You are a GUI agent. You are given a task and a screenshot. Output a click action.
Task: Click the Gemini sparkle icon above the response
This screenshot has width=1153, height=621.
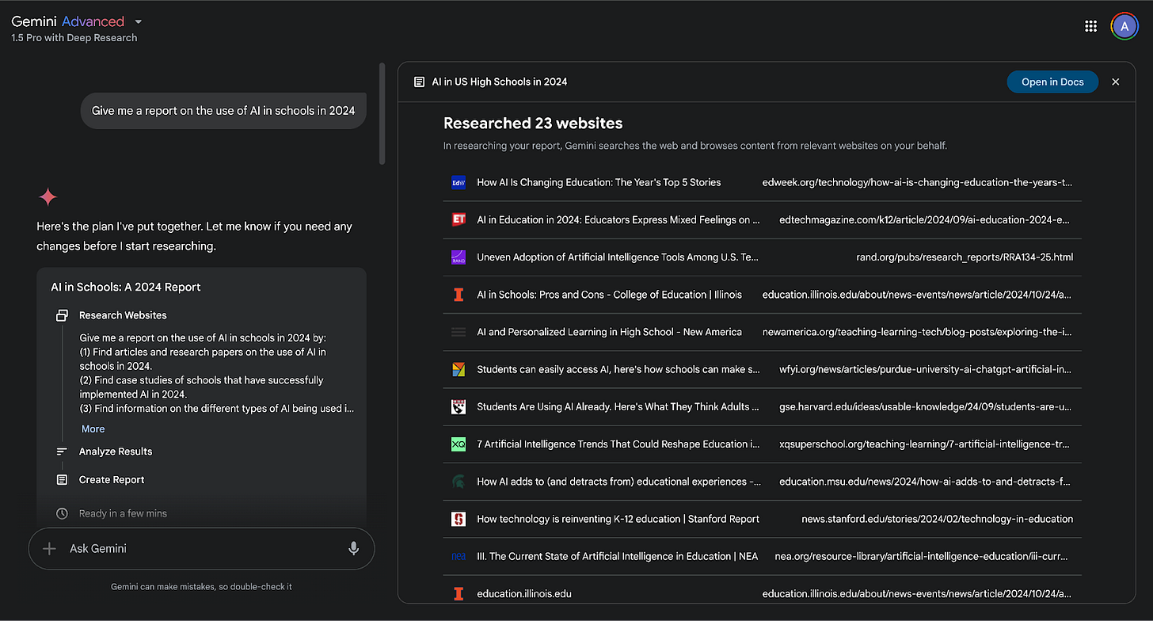coord(48,196)
